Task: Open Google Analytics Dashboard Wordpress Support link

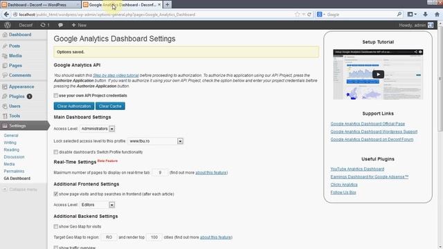Action: pyautogui.click(x=374, y=131)
